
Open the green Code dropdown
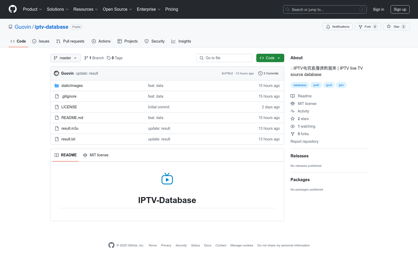click(x=270, y=58)
